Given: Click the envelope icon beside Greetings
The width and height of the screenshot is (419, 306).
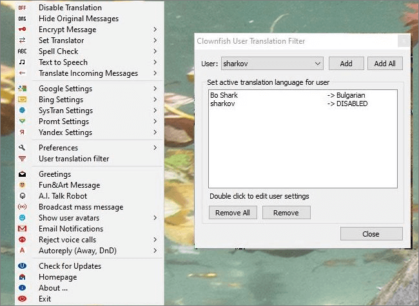Looking at the screenshot, I should [x=22, y=174].
